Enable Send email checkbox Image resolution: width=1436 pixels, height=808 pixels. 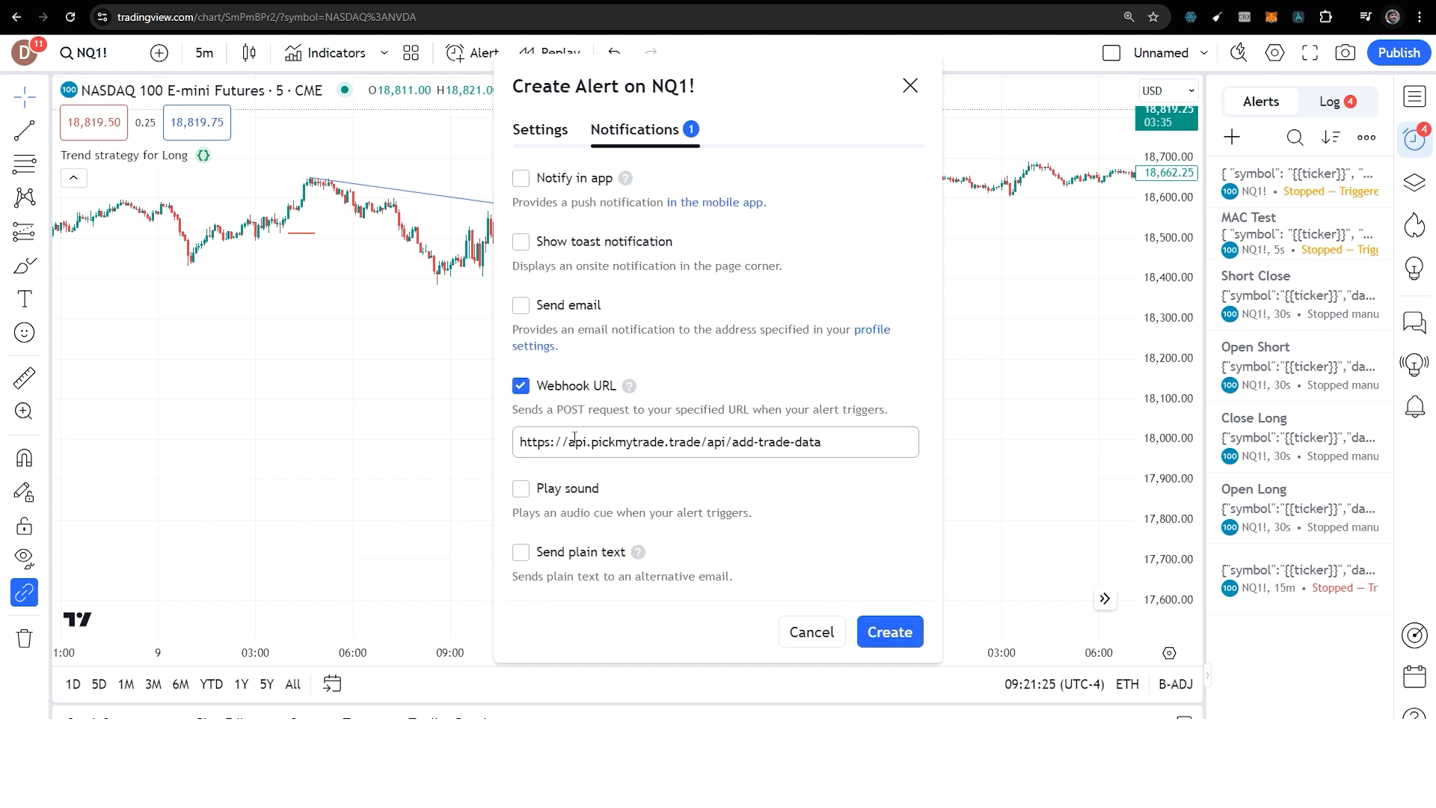click(521, 305)
